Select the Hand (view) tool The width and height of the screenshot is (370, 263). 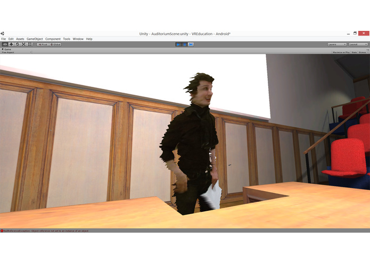(5, 44)
